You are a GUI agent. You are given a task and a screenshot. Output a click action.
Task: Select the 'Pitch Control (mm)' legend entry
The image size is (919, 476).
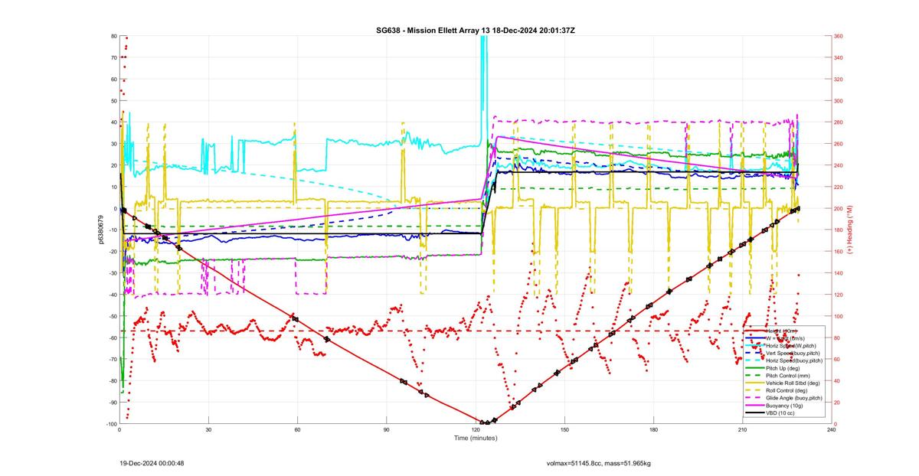tap(788, 376)
